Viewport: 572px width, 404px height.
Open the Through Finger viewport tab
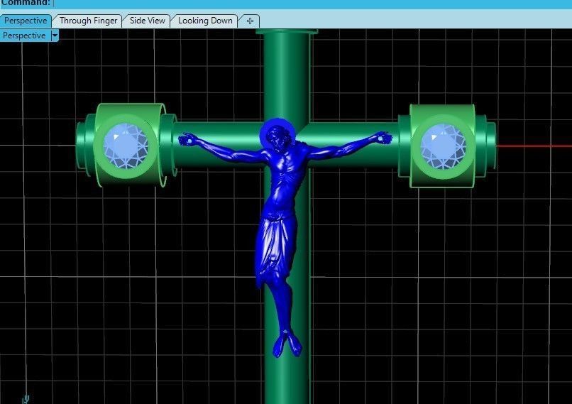(88, 21)
